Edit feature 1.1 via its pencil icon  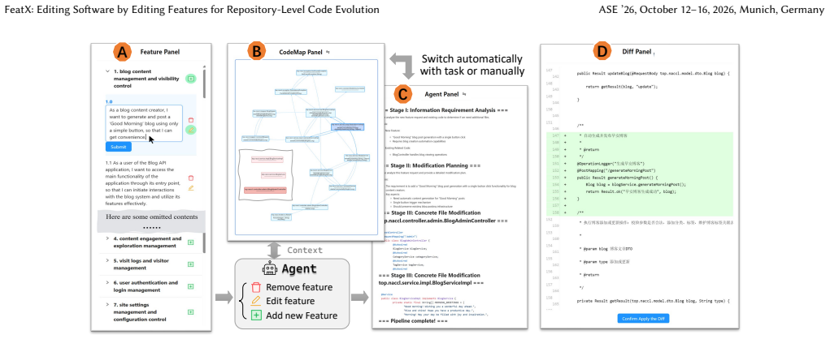pos(191,187)
